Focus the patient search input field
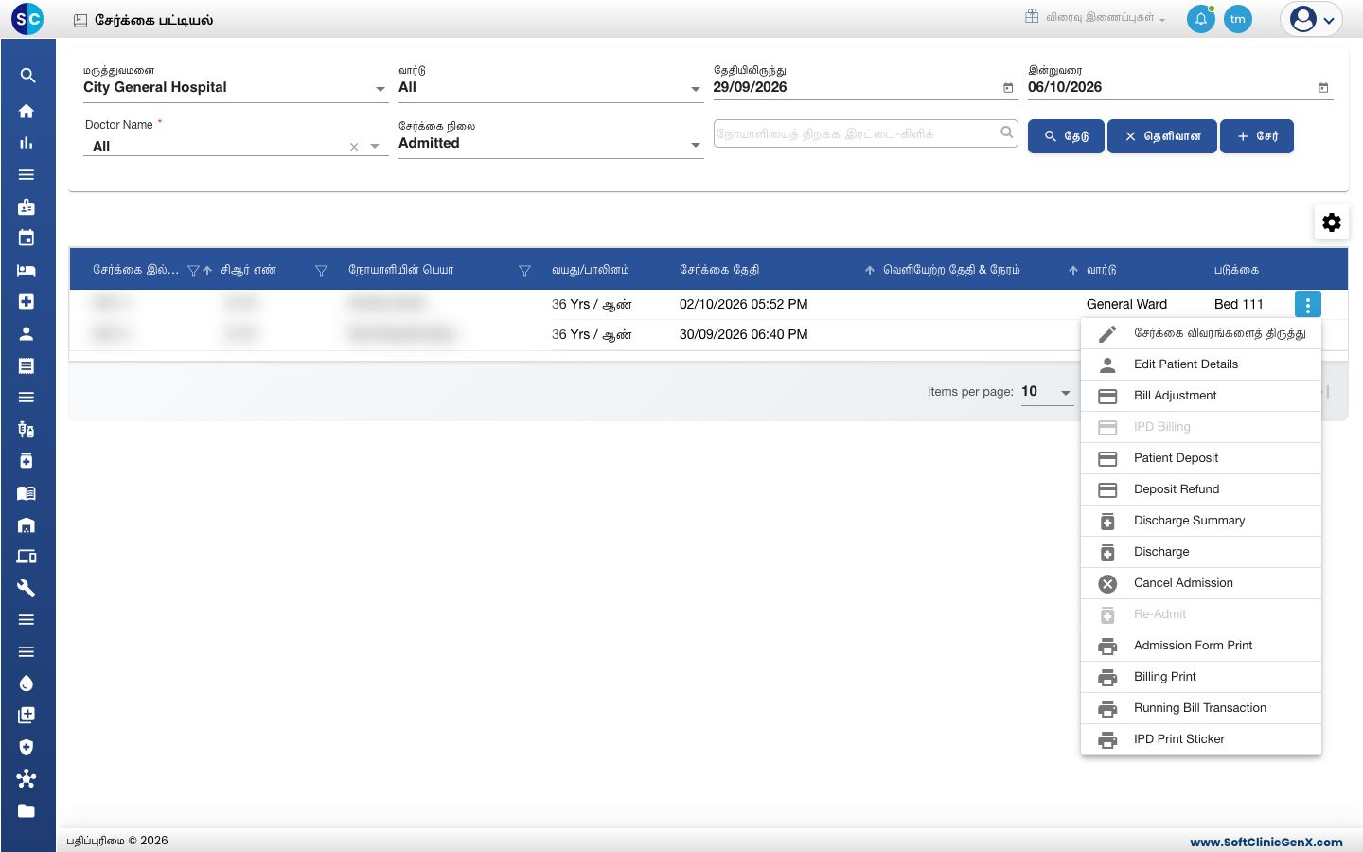 865,133
